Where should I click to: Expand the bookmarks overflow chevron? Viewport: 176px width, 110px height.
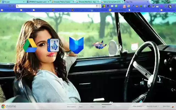point(158,10)
